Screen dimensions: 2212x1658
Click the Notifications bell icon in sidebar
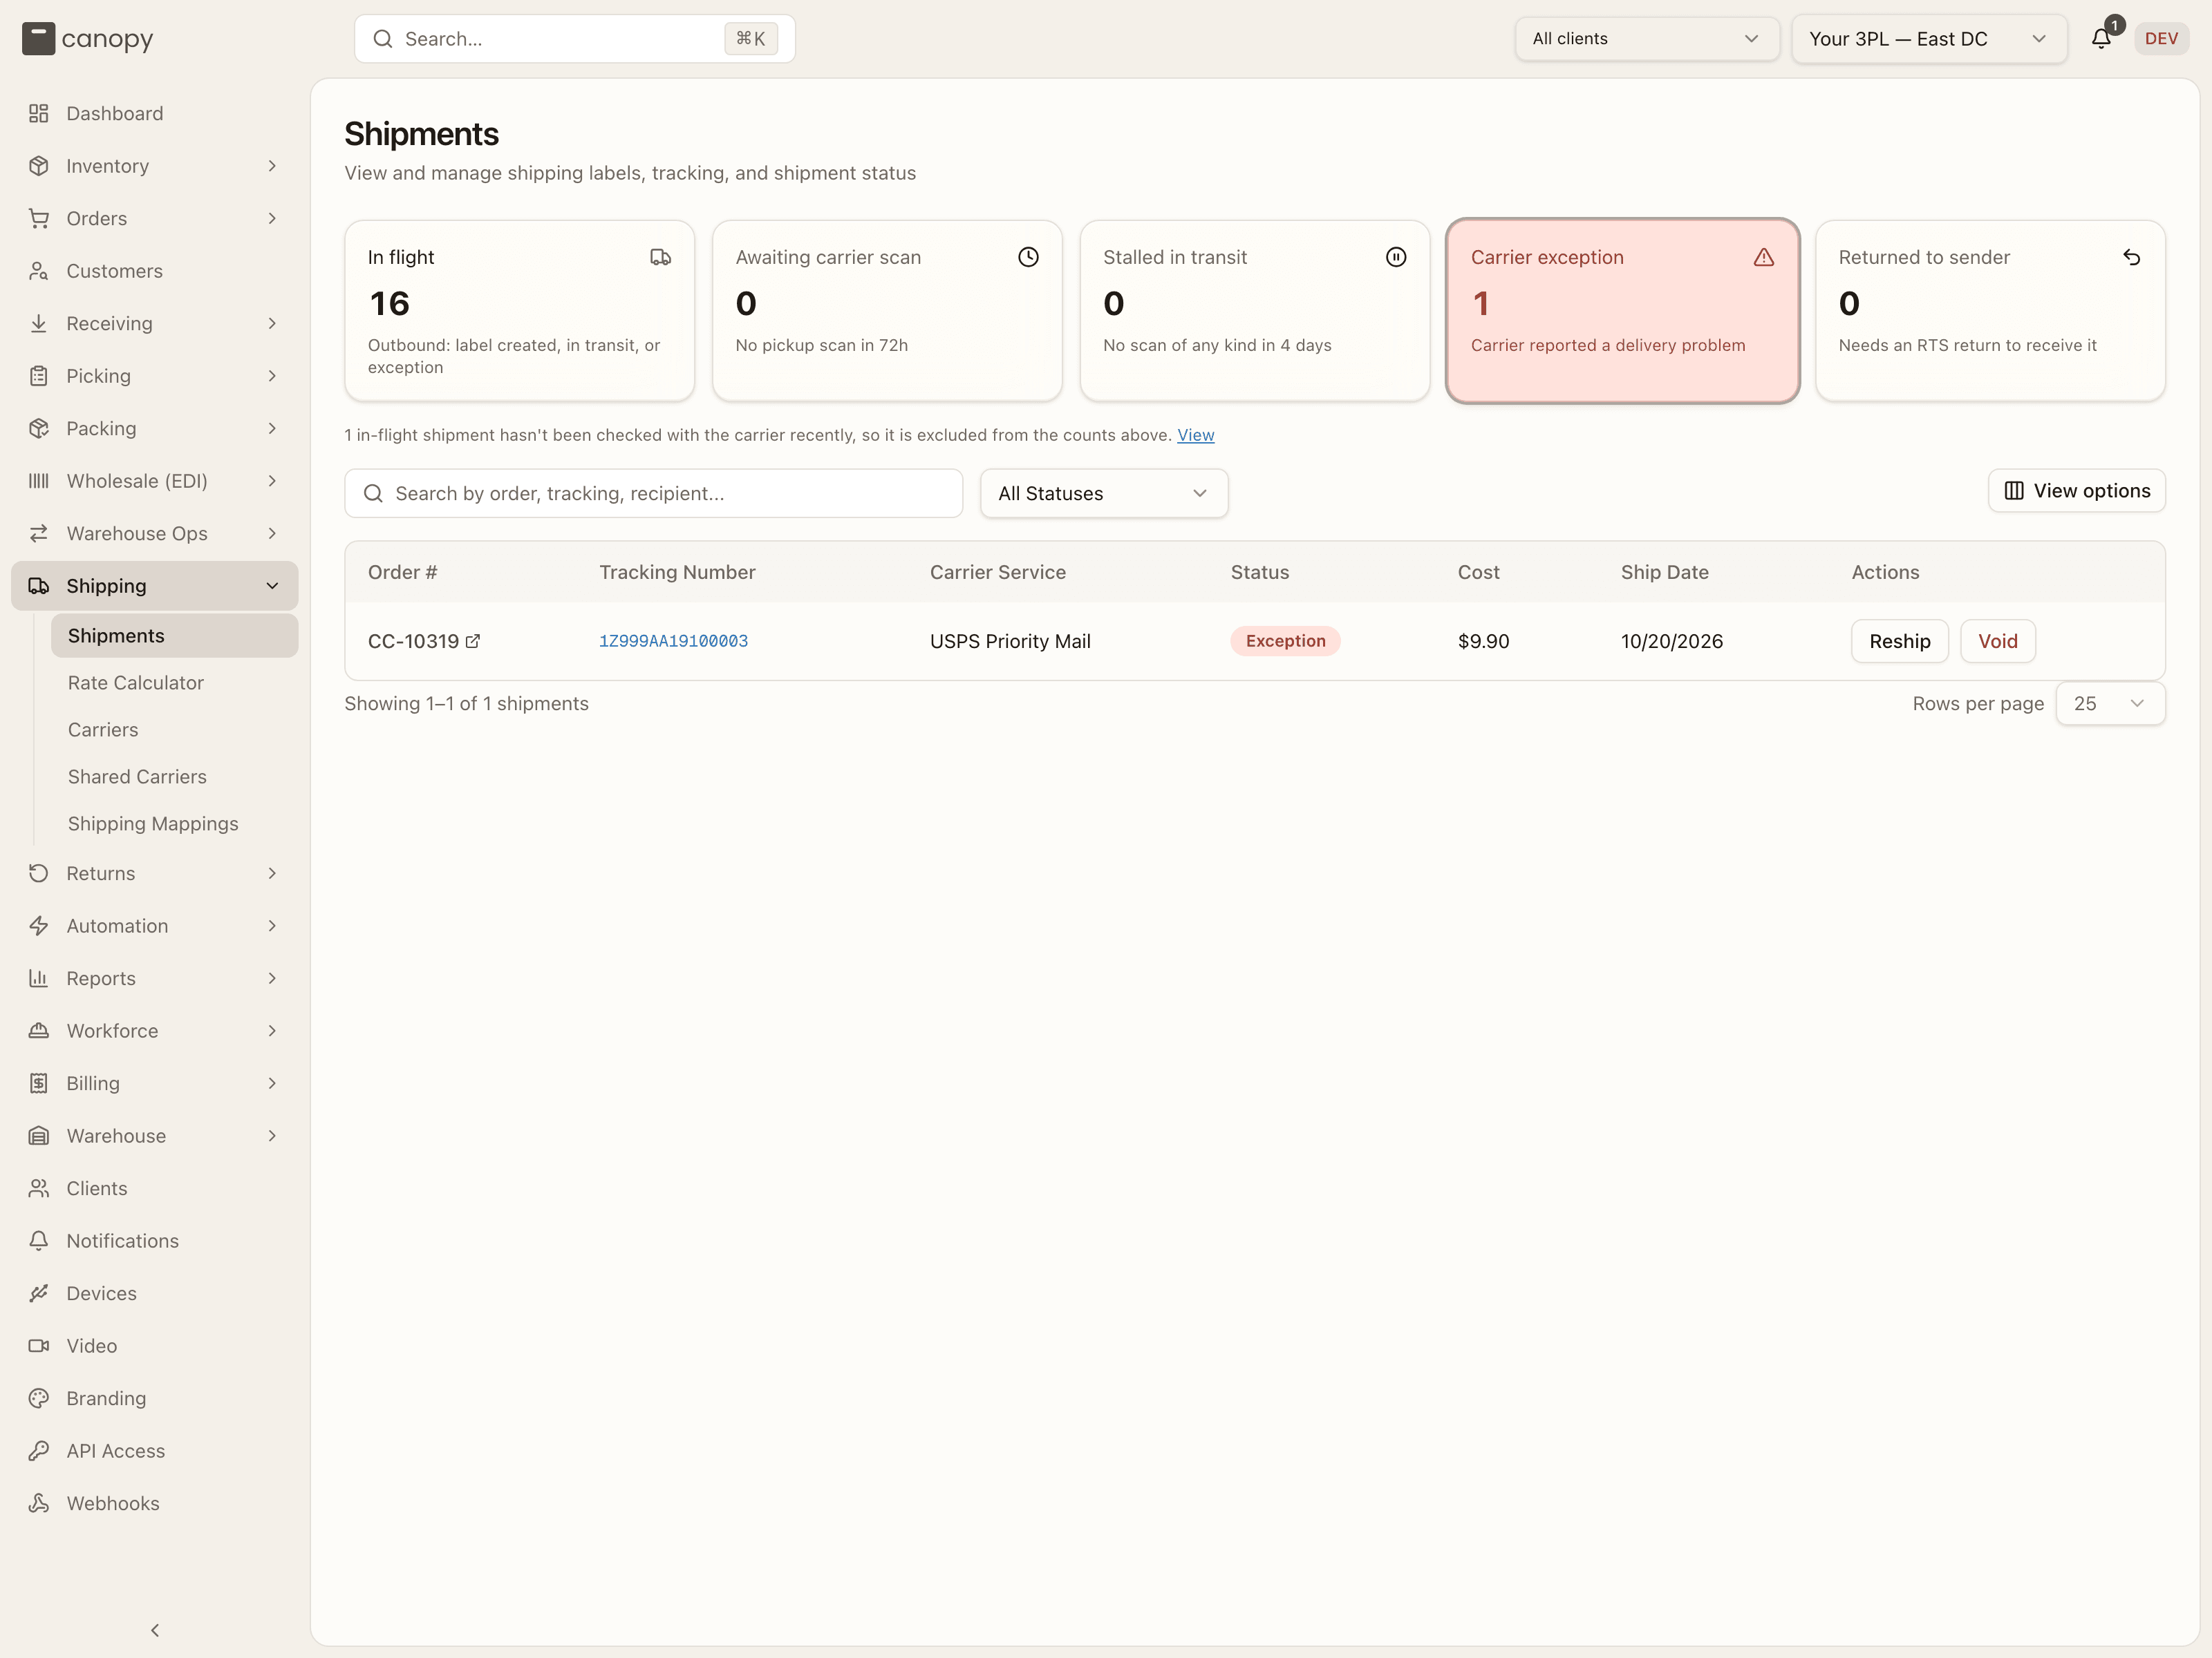(39, 1241)
